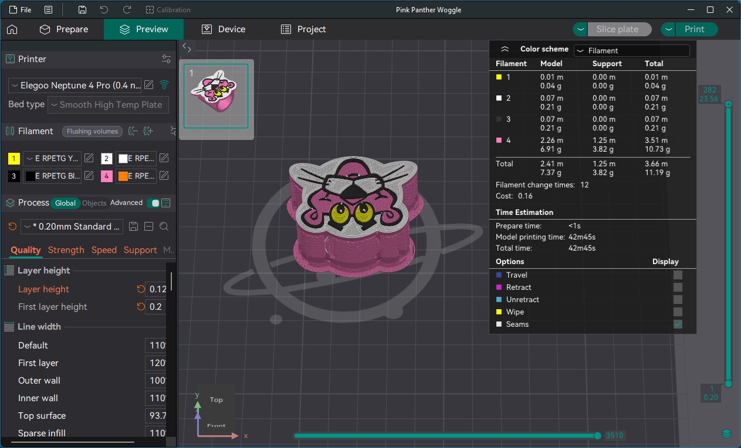Switch to the Project tab

click(x=303, y=29)
